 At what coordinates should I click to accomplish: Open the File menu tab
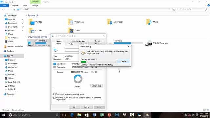click(4, 5)
